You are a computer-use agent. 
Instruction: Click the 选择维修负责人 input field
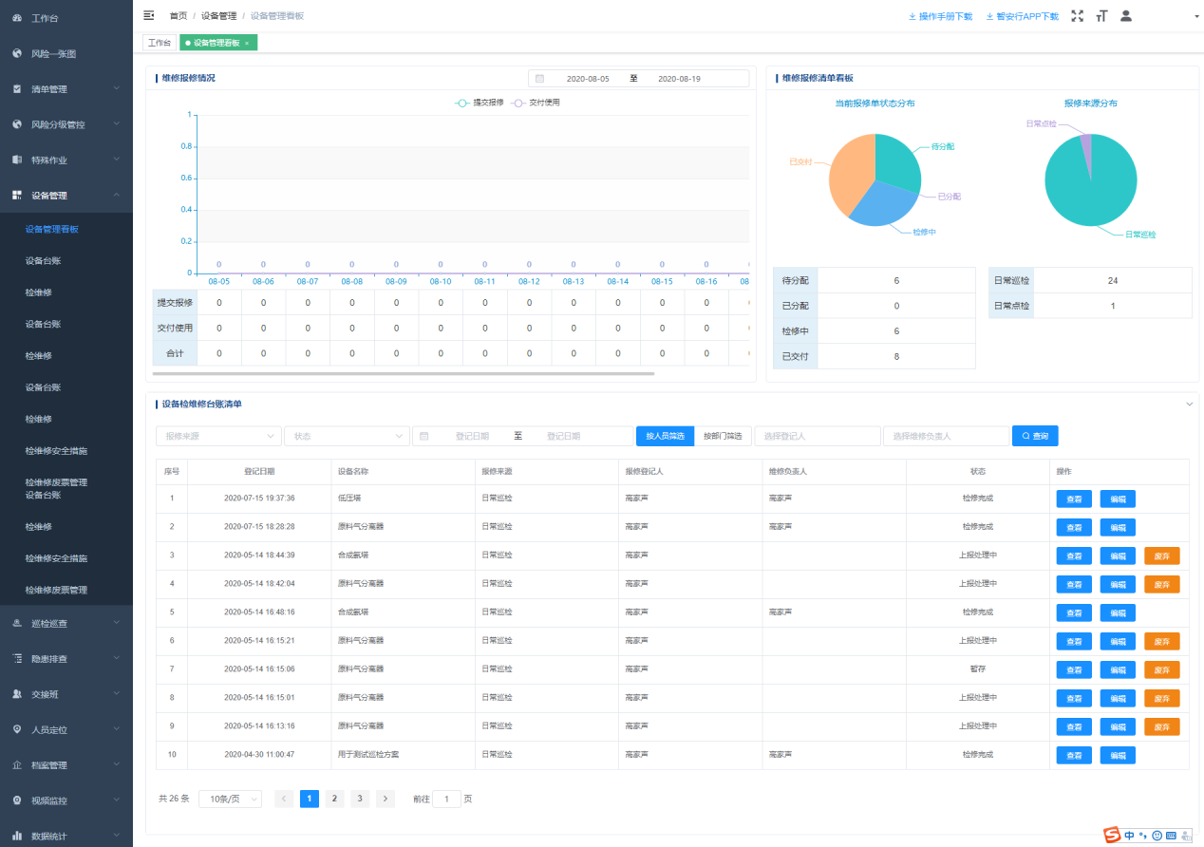pyautogui.click(x=947, y=436)
